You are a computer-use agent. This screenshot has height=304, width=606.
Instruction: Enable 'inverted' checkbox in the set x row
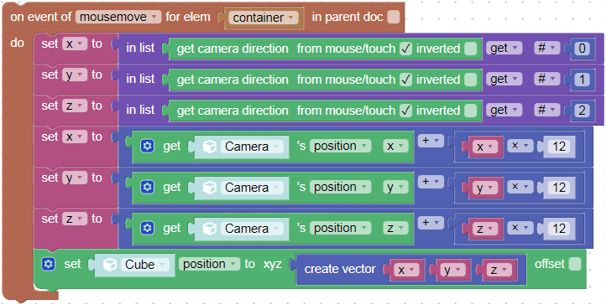pyautogui.click(x=470, y=49)
